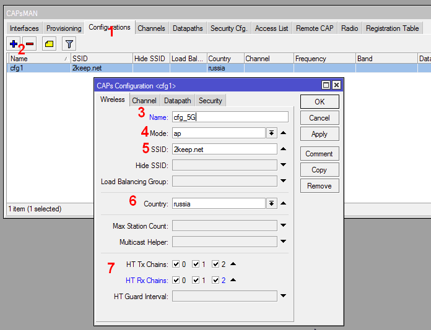Toggle HT Rx Chains checkbox 1
431x330 pixels.
(x=196, y=281)
